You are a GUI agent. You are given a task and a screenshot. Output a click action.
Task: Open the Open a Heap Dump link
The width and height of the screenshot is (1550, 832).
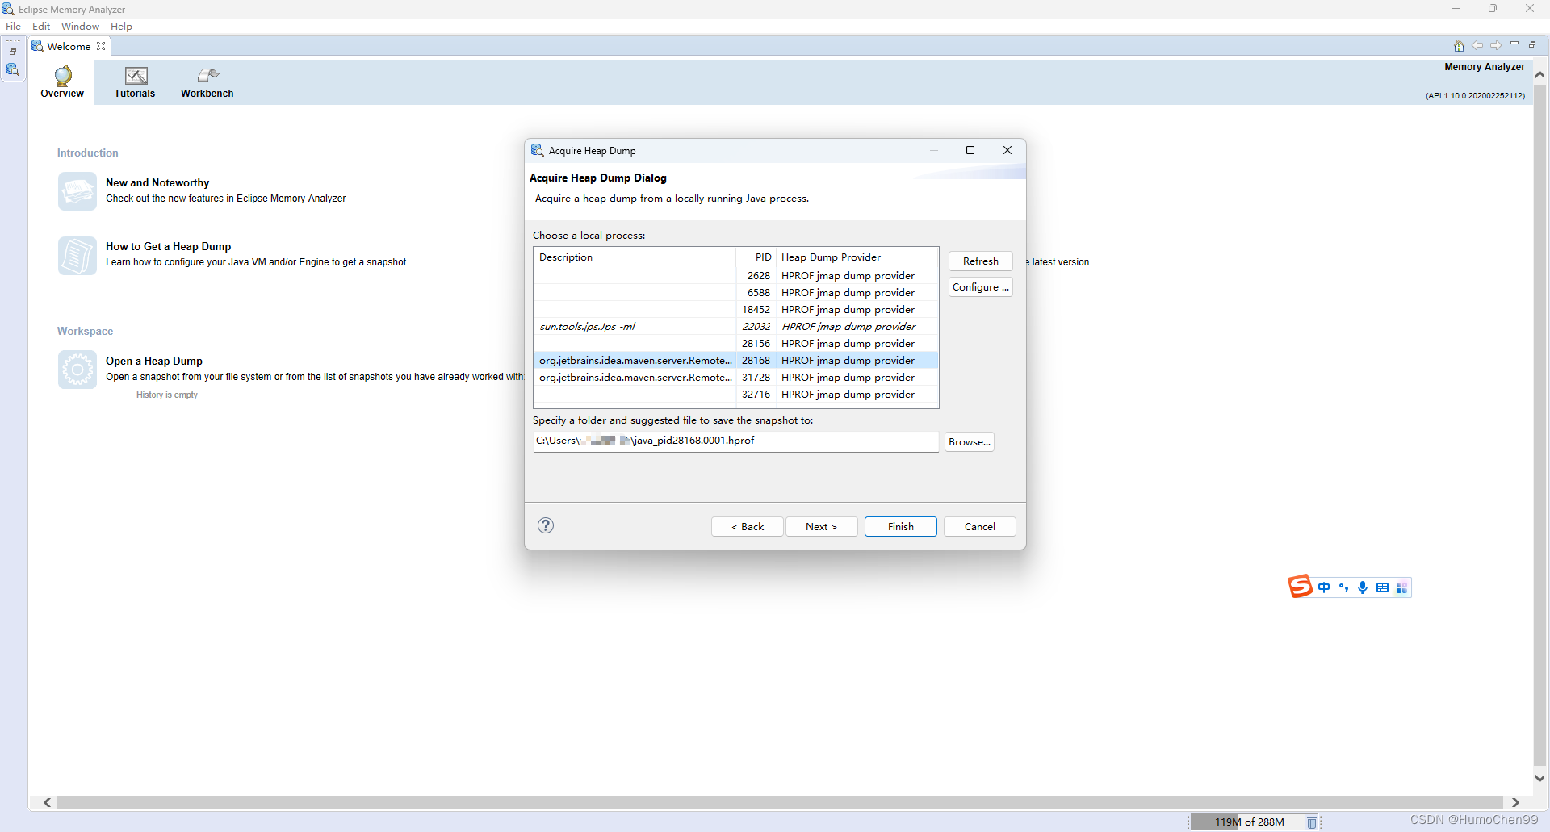(154, 362)
